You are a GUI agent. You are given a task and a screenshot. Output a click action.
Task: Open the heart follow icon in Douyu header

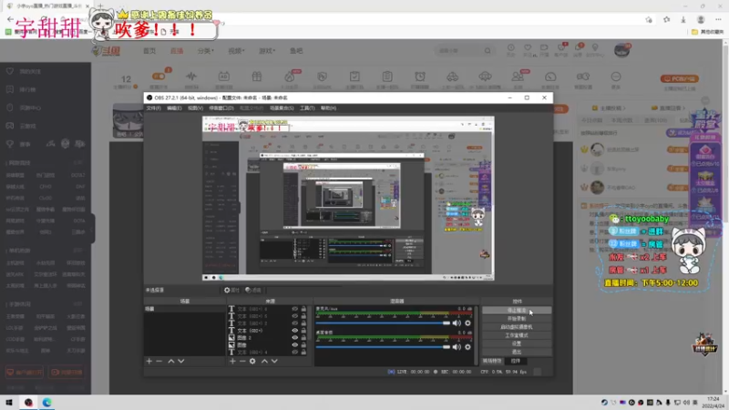pos(528,48)
